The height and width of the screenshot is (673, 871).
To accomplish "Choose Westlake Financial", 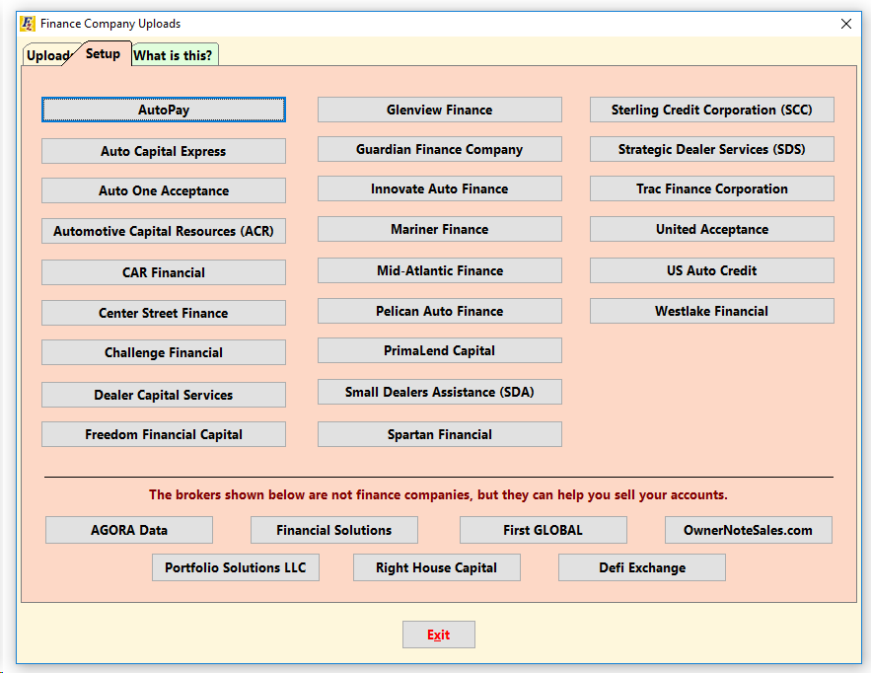I will click(712, 311).
